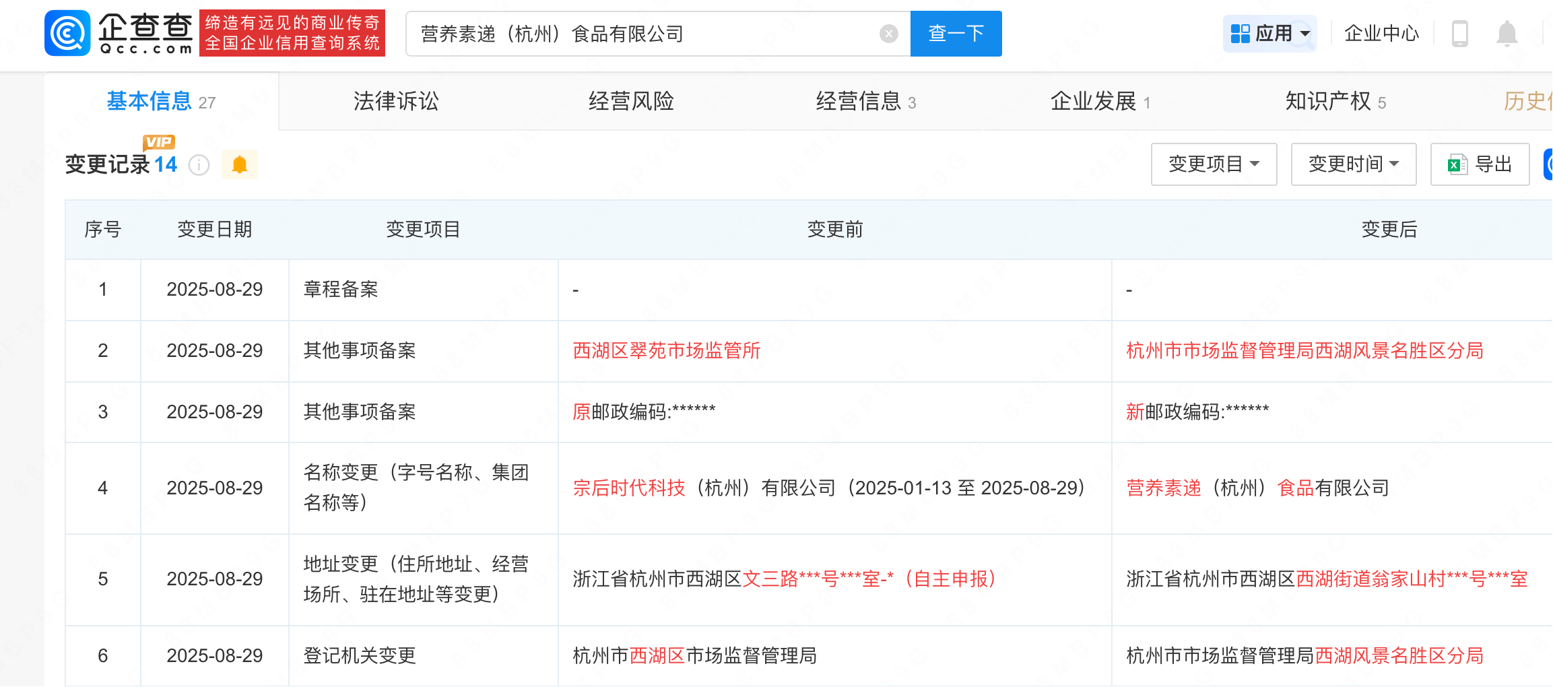Click the date 2025-08-29 in row 4
This screenshot has height=687, width=1553.
coord(215,488)
